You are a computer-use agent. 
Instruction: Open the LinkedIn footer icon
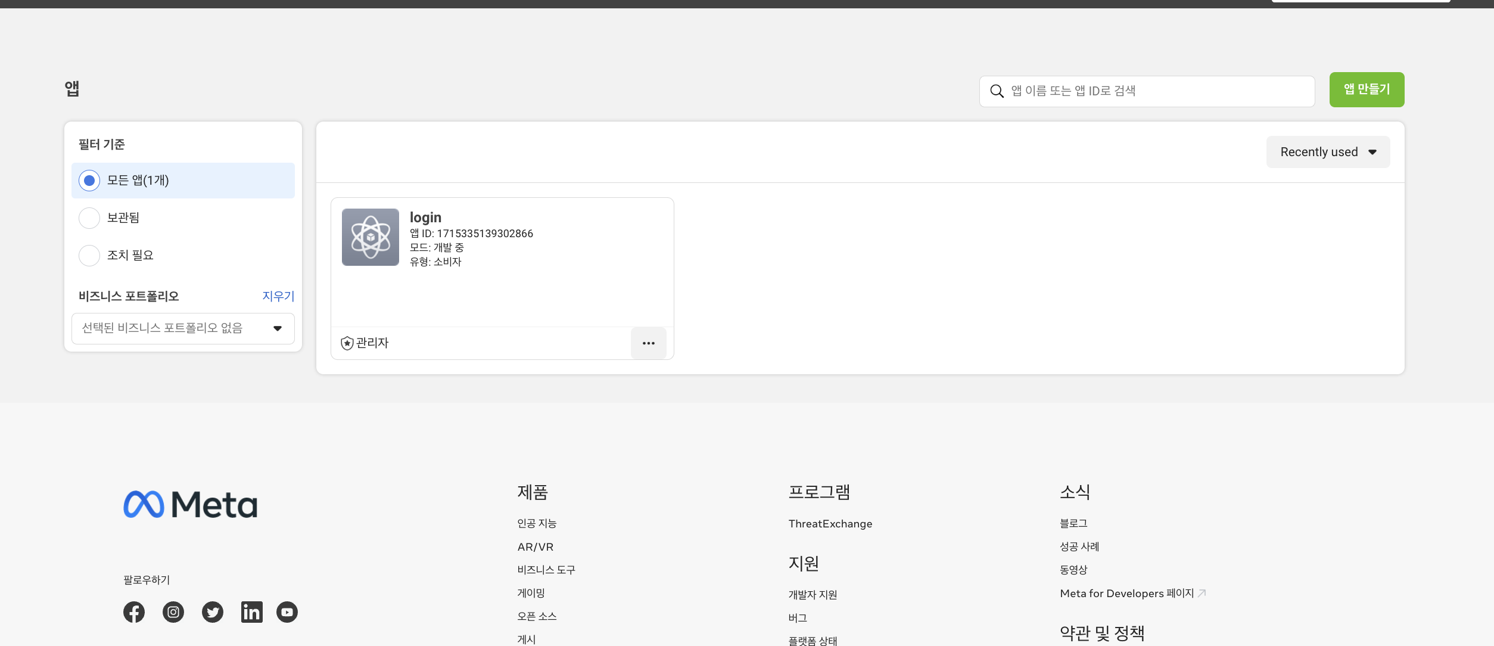(251, 612)
